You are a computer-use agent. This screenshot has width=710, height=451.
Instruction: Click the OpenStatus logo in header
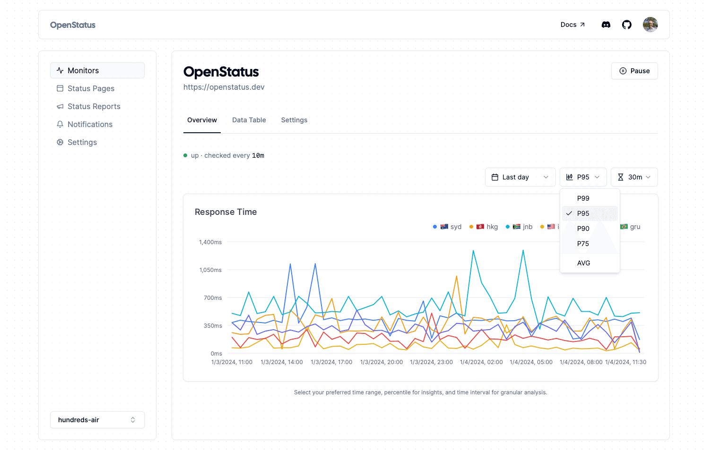pos(73,25)
